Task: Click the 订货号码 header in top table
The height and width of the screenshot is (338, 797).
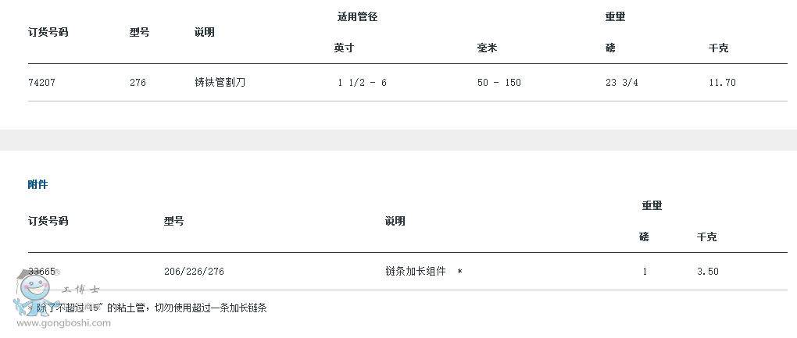Action: [x=48, y=32]
